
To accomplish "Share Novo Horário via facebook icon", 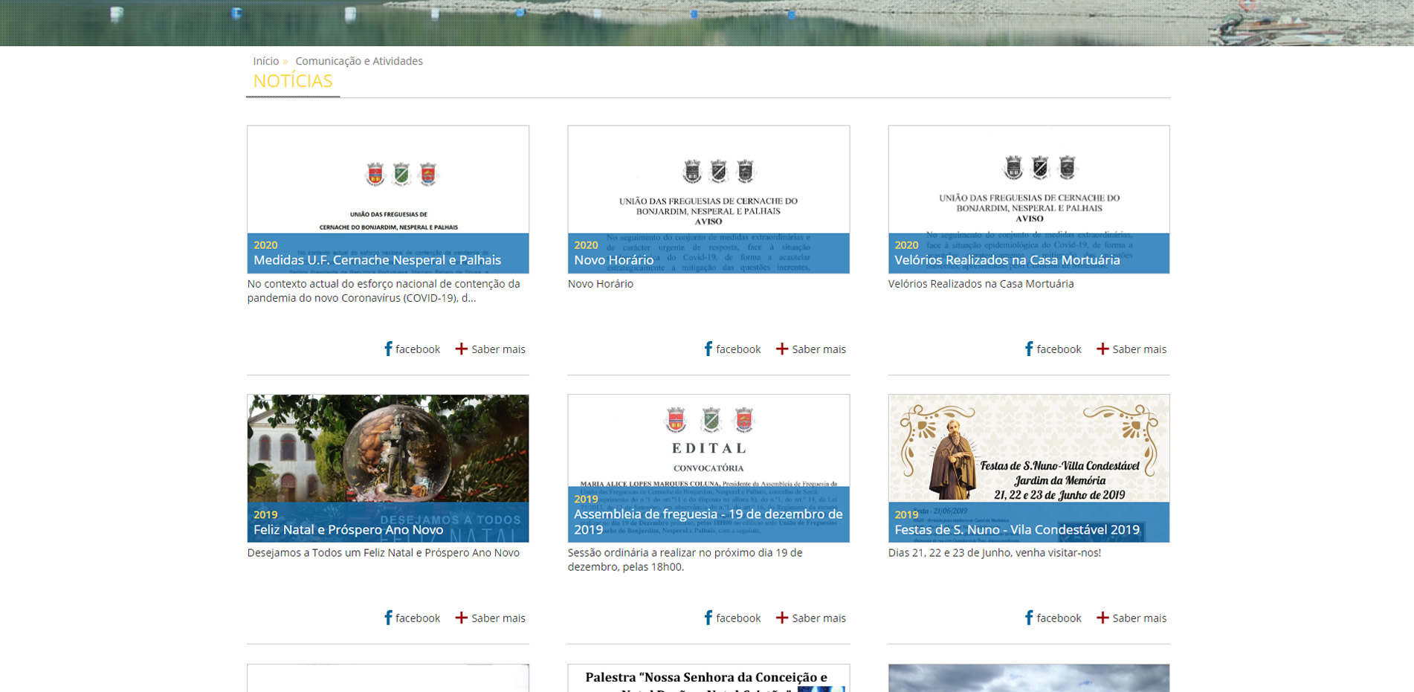I will point(708,349).
